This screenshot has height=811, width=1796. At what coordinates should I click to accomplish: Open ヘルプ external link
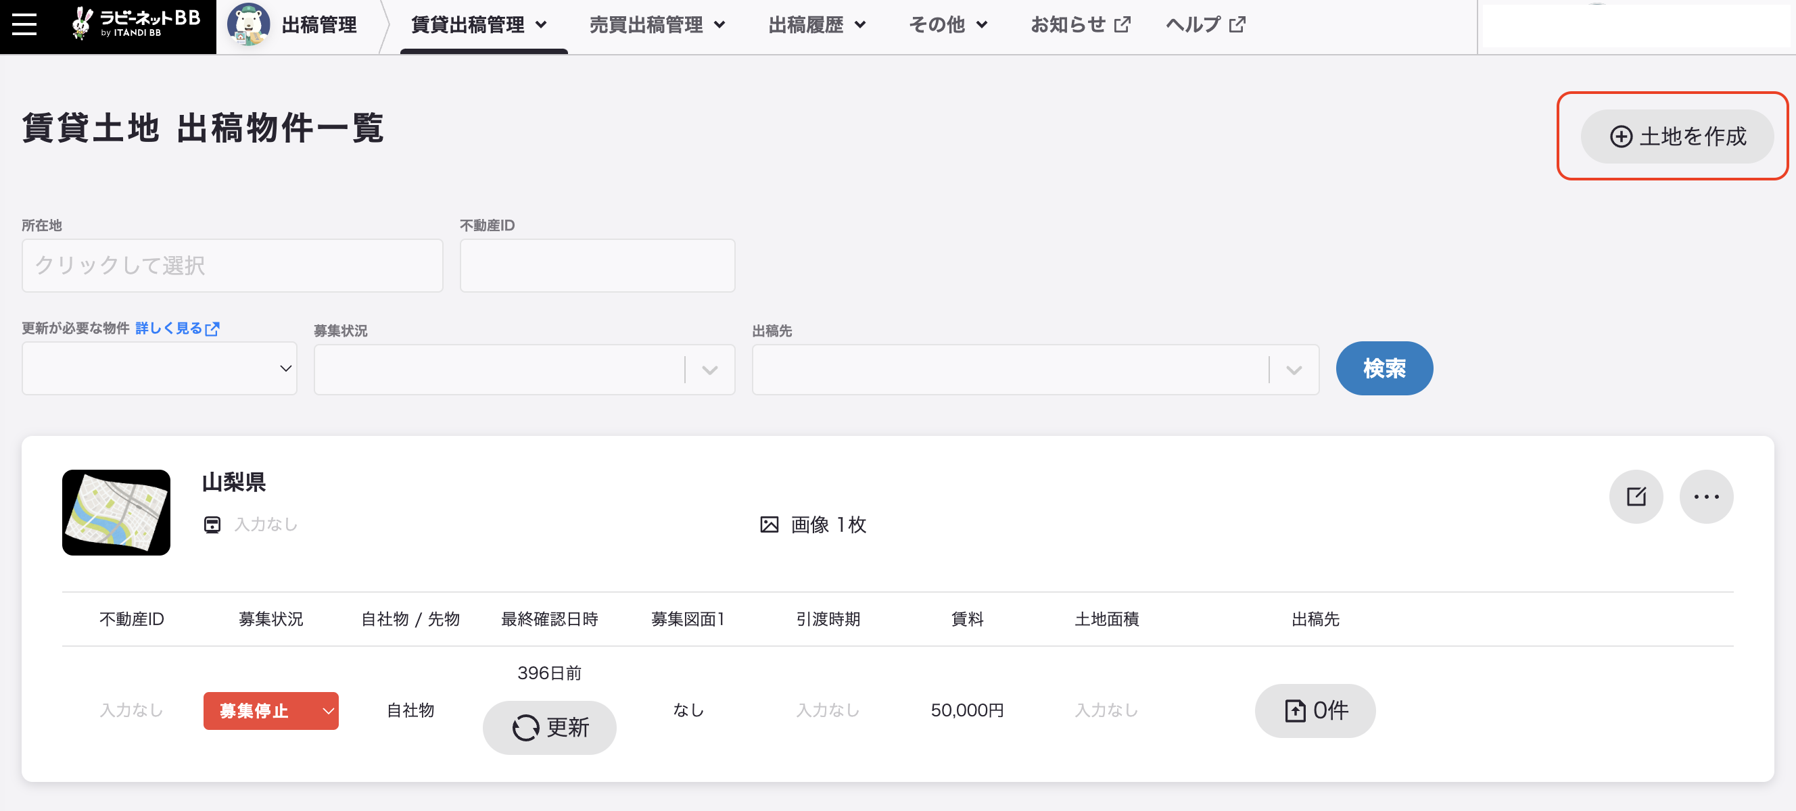click(1206, 25)
